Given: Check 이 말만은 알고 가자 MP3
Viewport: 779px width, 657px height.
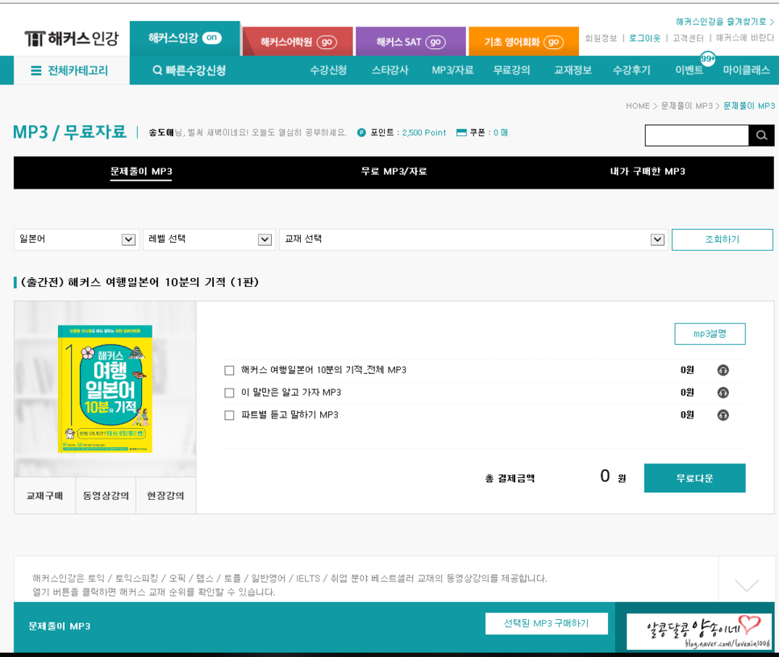Looking at the screenshot, I should 229,393.
